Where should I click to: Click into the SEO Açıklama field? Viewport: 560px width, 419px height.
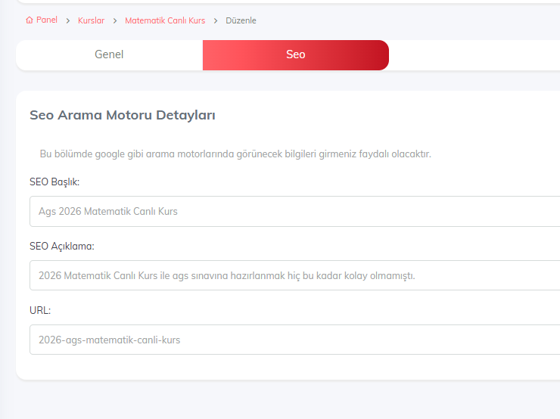[294, 275]
